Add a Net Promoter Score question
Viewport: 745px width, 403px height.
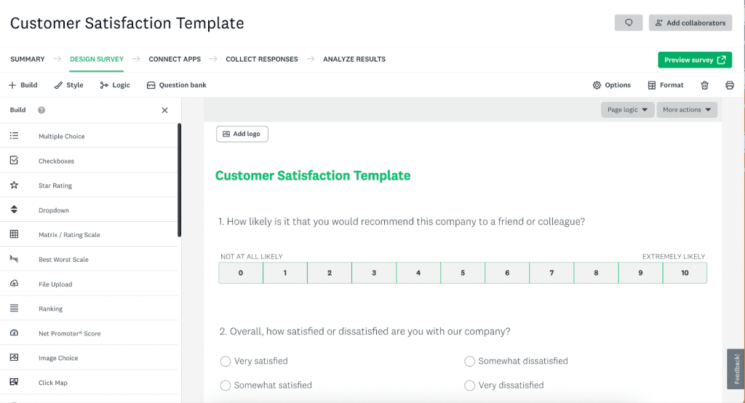(69, 334)
